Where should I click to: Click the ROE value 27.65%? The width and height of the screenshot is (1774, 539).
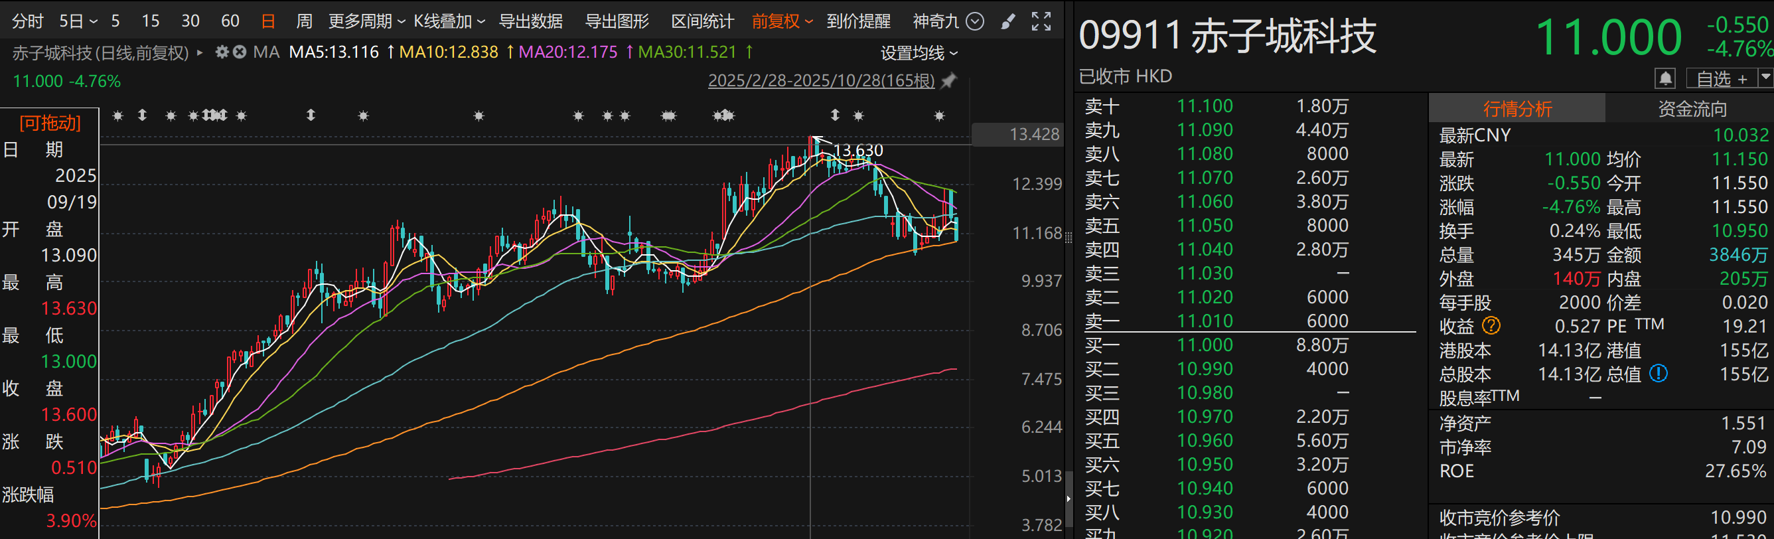coord(1736,471)
